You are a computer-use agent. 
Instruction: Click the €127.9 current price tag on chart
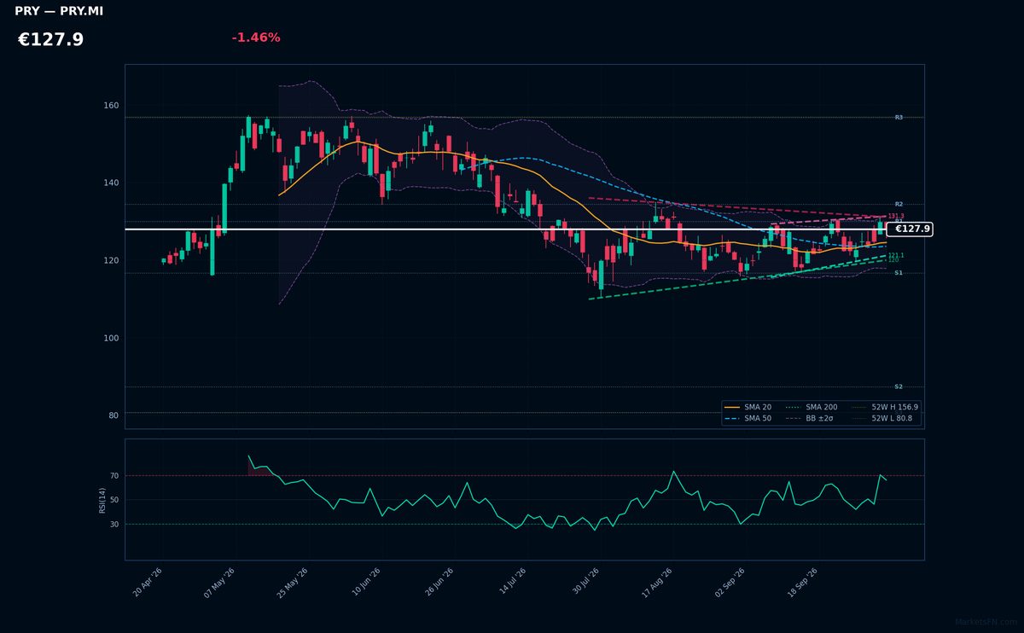tap(910, 229)
